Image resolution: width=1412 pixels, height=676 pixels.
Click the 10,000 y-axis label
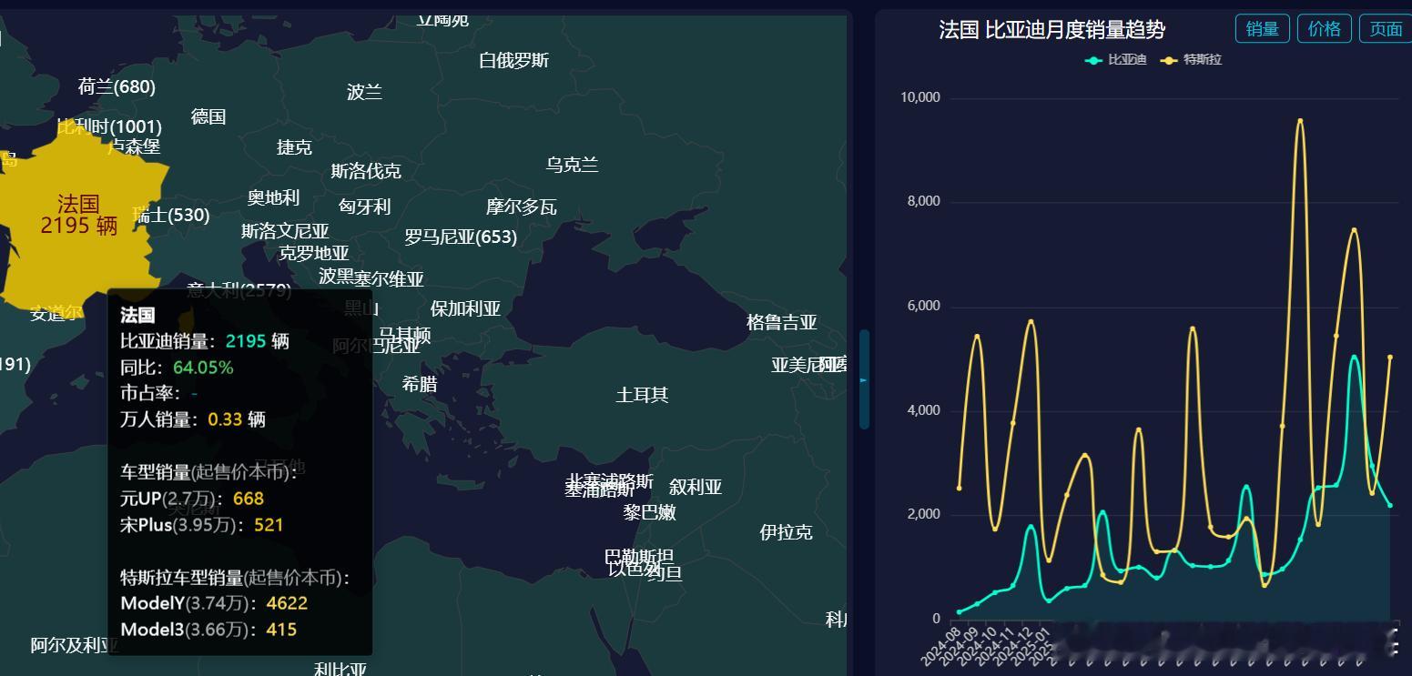tap(919, 97)
